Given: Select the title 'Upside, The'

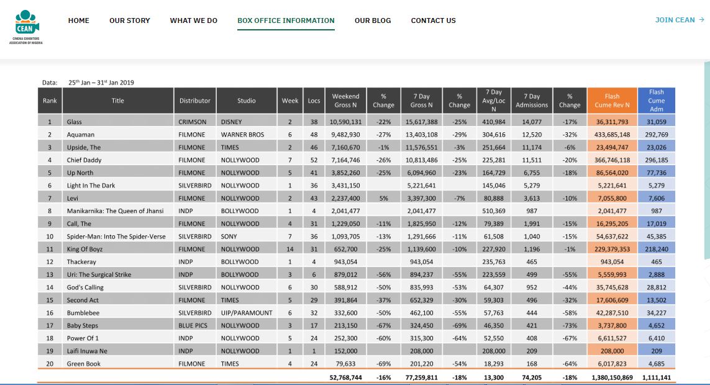Looking at the screenshot, I should coord(84,147).
